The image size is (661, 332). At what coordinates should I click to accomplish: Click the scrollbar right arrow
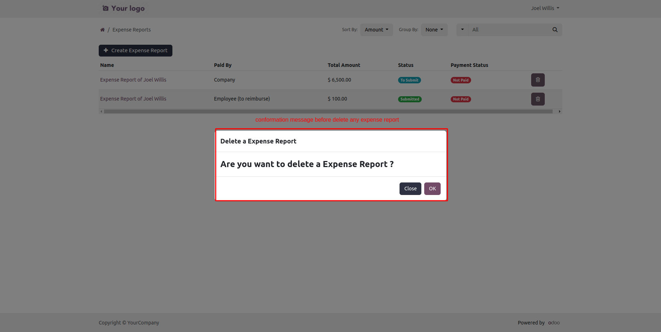[x=559, y=112]
